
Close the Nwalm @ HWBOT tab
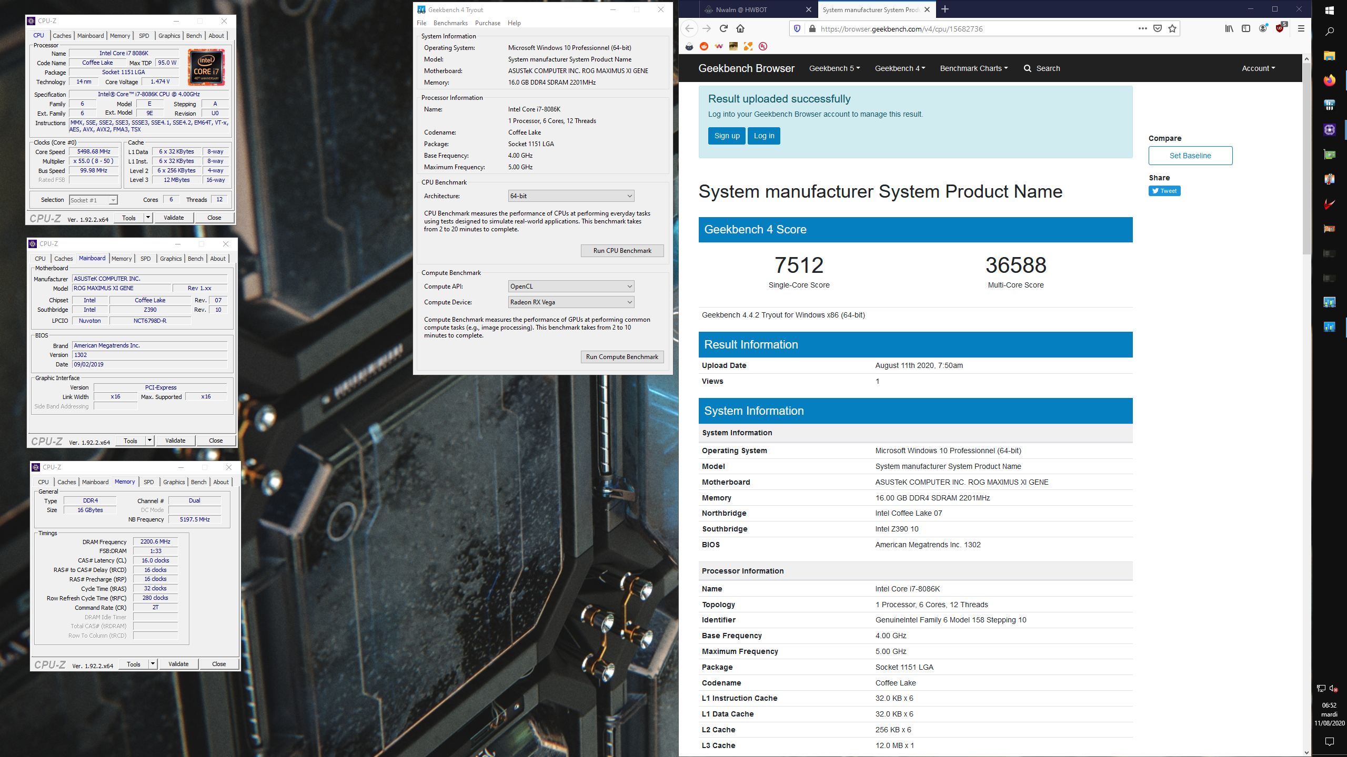[809, 9]
